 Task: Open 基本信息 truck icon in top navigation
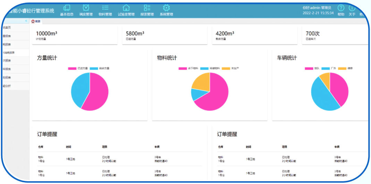67,8
